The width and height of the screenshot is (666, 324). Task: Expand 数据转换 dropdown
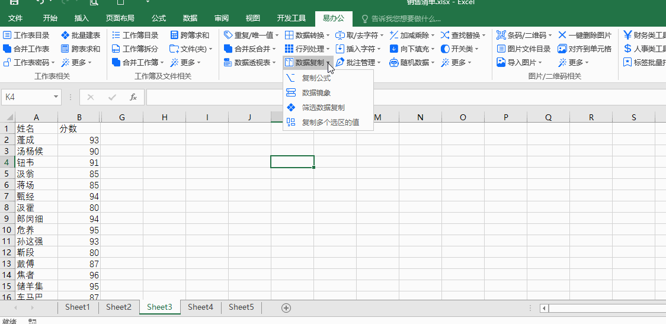tap(328, 36)
